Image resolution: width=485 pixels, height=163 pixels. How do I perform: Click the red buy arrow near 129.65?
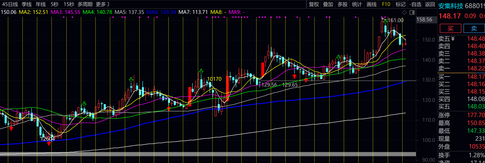(306, 80)
